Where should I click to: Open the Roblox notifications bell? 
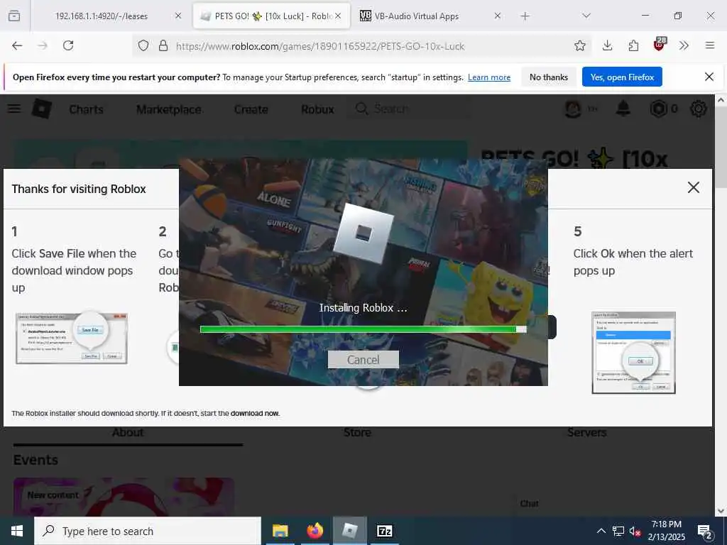623,109
